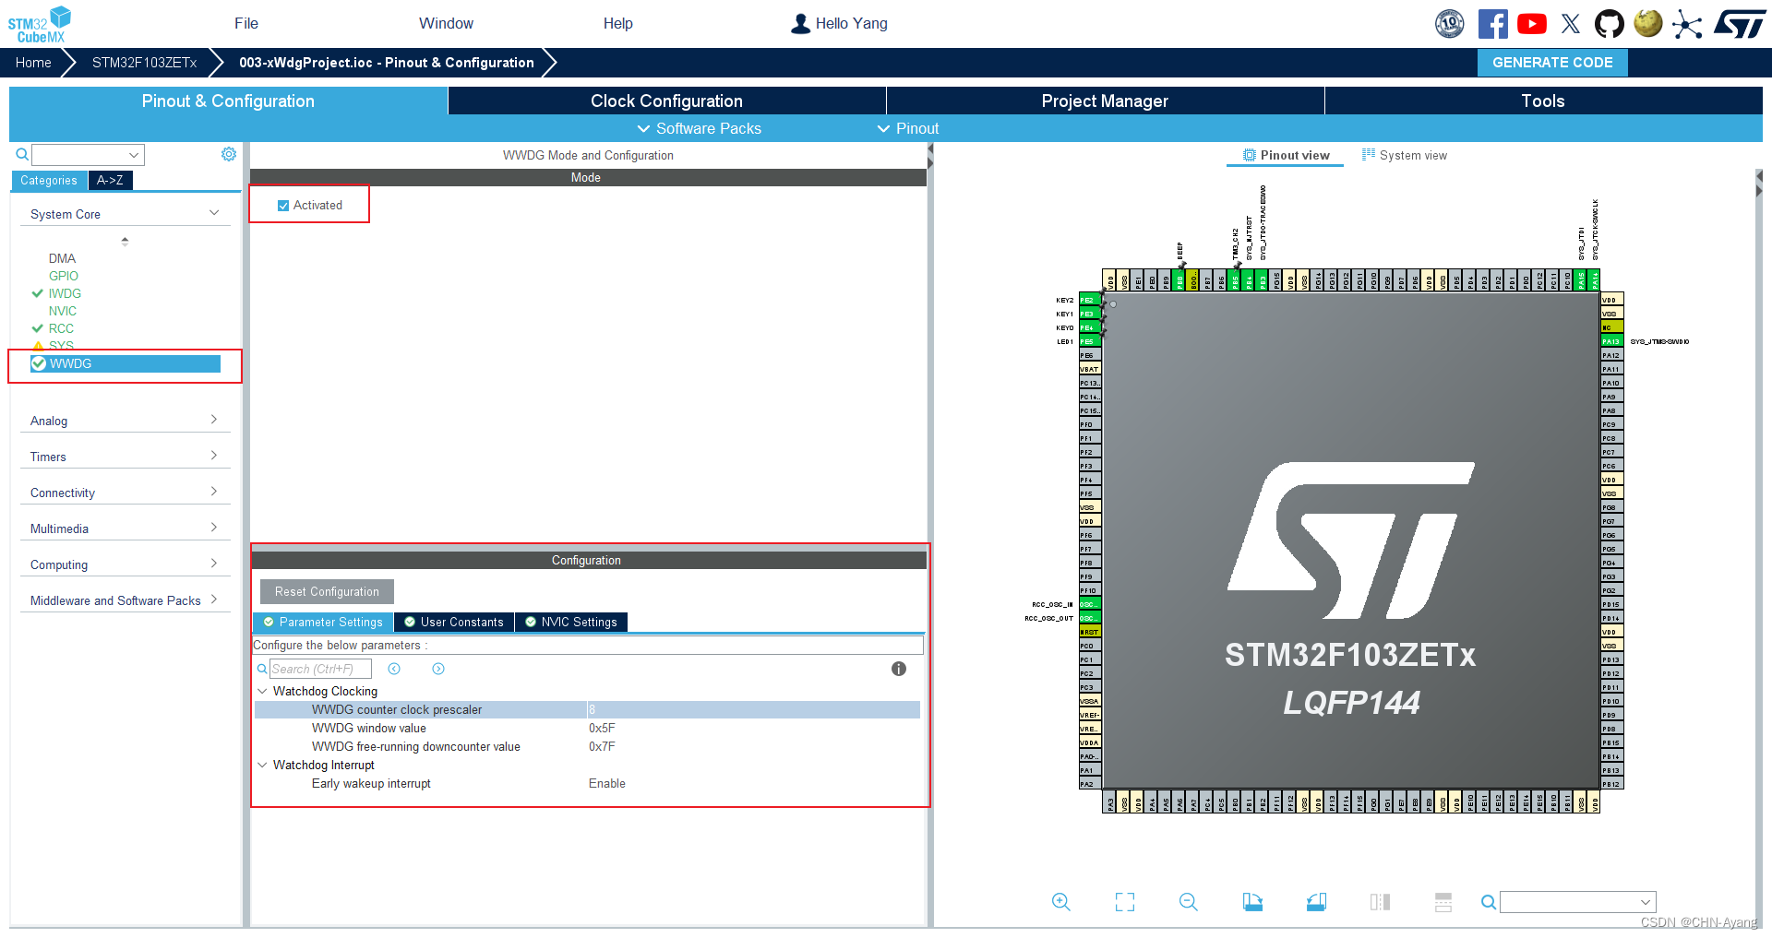Fit the chip to the view
Viewport: 1772px width, 938px height.
pos(1125,902)
